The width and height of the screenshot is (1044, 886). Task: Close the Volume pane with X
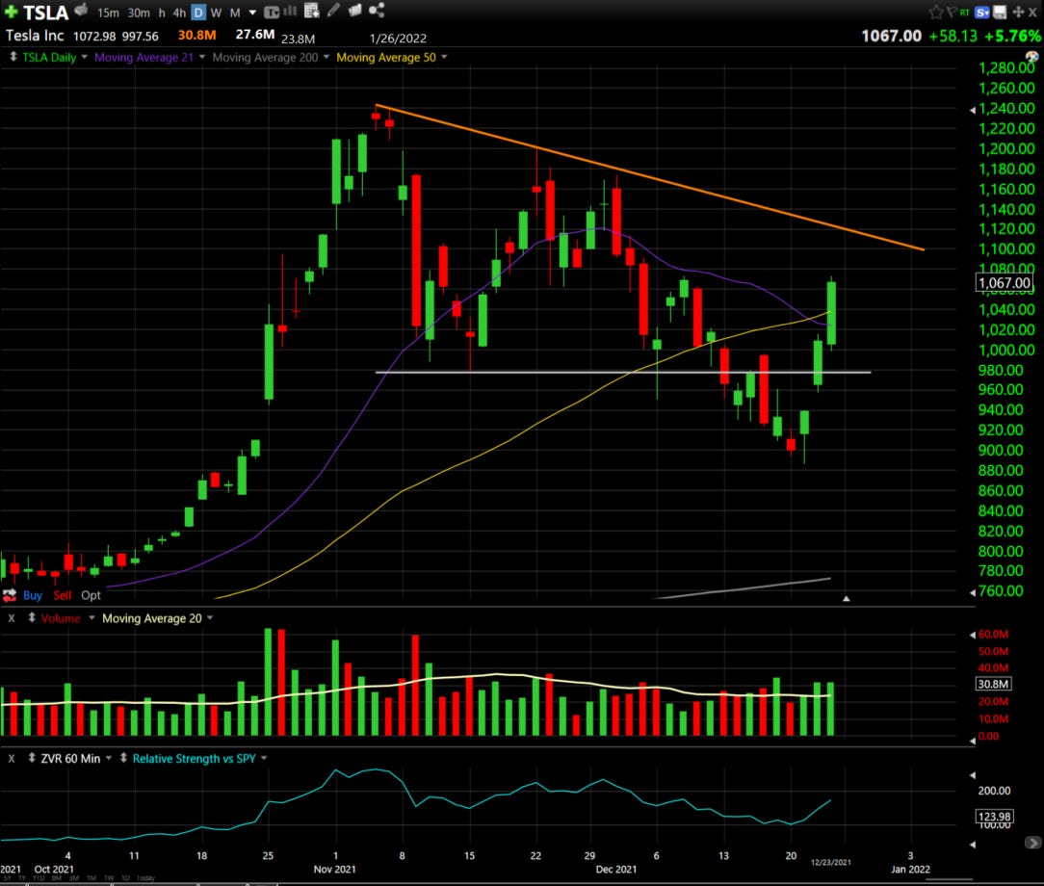[12, 618]
